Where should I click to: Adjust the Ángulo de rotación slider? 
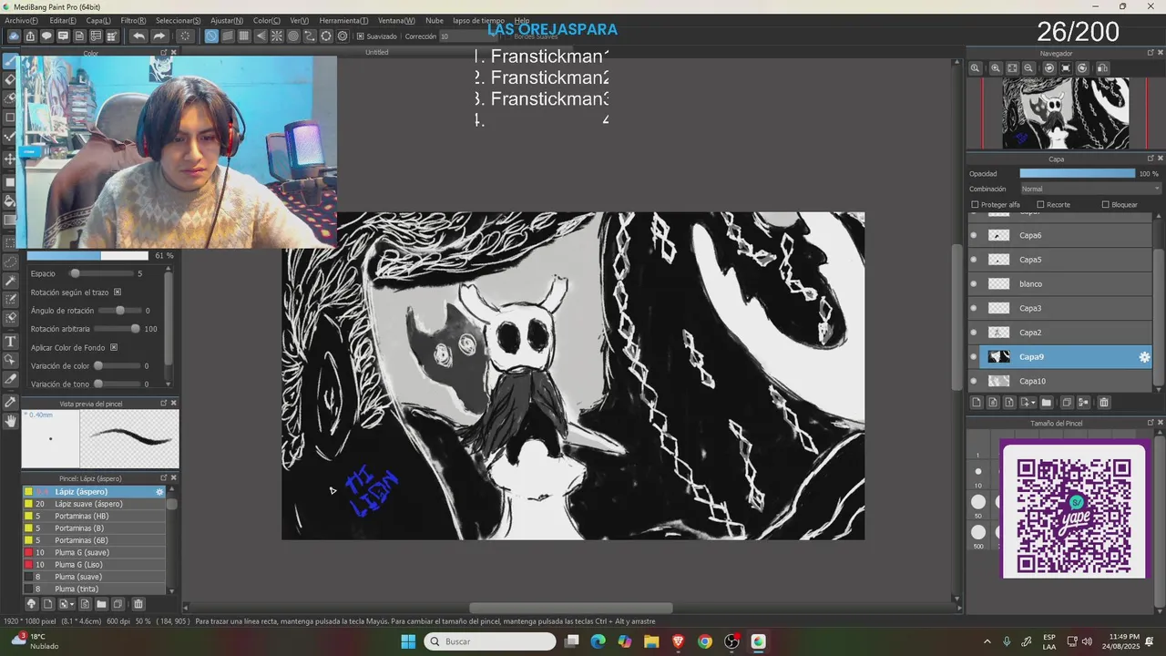[x=118, y=311]
